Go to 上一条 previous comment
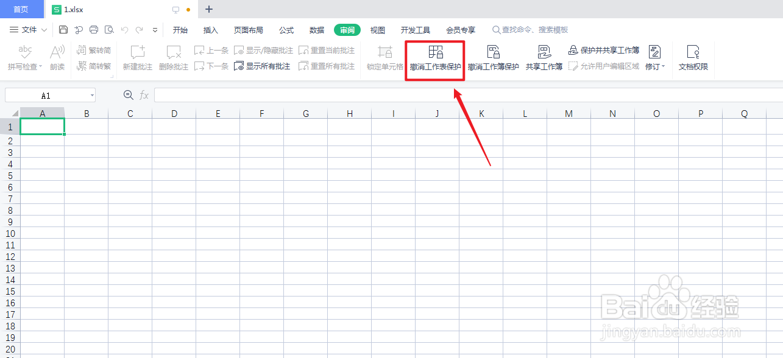This screenshot has width=783, height=358. [x=211, y=51]
